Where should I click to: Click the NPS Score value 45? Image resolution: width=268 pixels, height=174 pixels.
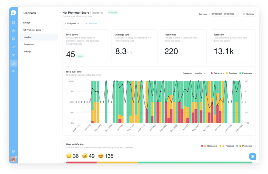coord(71,54)
